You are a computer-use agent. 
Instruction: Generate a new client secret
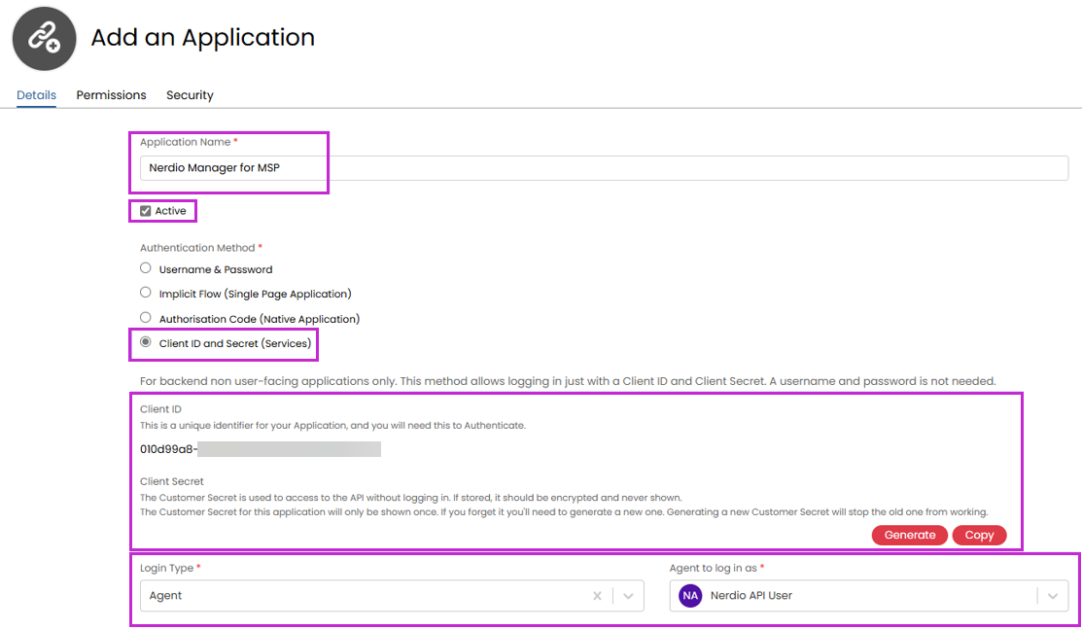(x=909, y=535)
